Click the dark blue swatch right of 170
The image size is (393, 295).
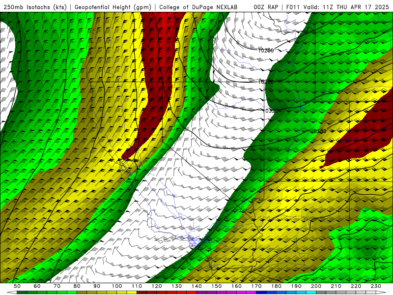tap(261, 292)
